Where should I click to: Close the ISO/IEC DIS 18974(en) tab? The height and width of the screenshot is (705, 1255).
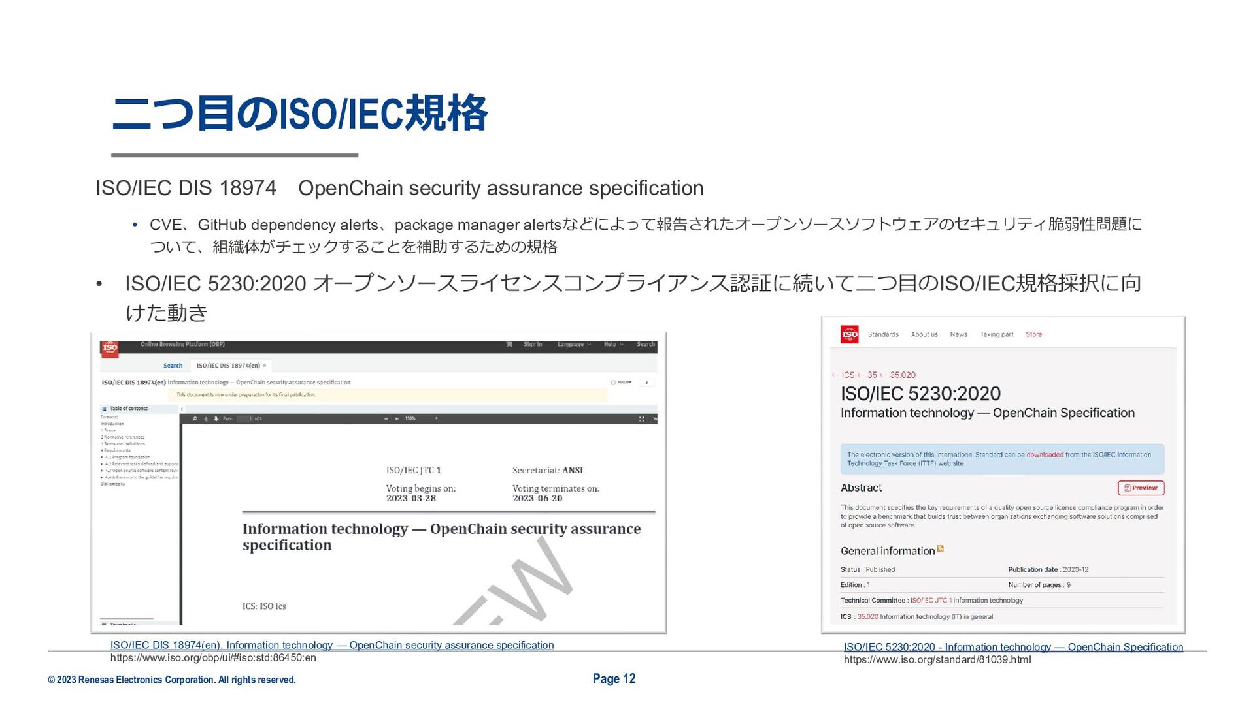coord(264,366)
